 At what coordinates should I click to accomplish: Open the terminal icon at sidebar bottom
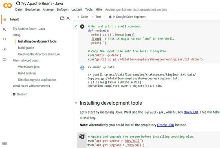pyautogui.click(x=4, y=144)
